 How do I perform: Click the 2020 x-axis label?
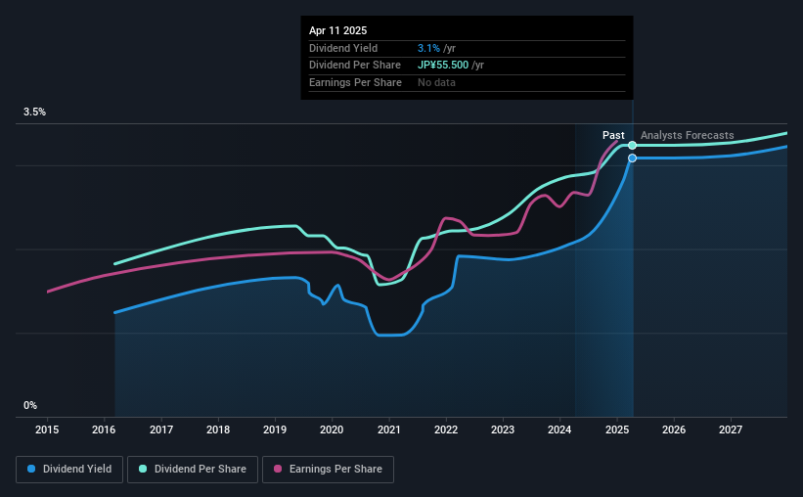pyautogui.click(x=332, y=429)
